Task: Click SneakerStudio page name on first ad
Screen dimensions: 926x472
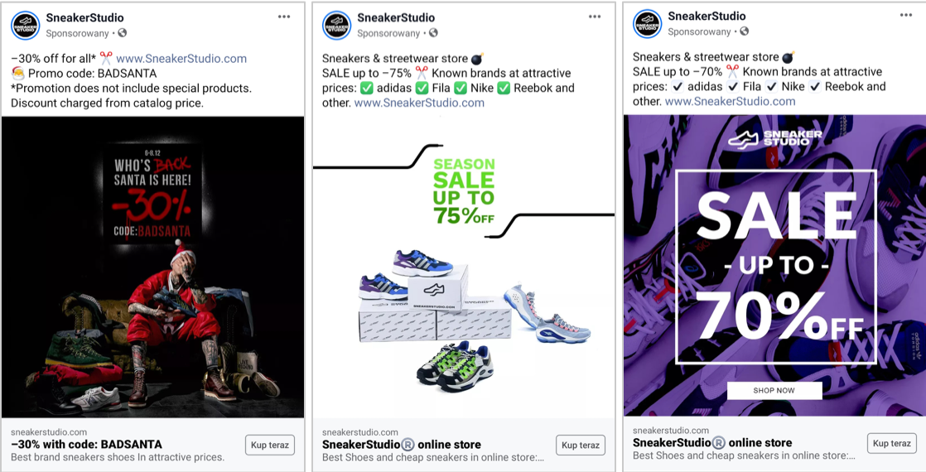Action: tap(85, 17)
